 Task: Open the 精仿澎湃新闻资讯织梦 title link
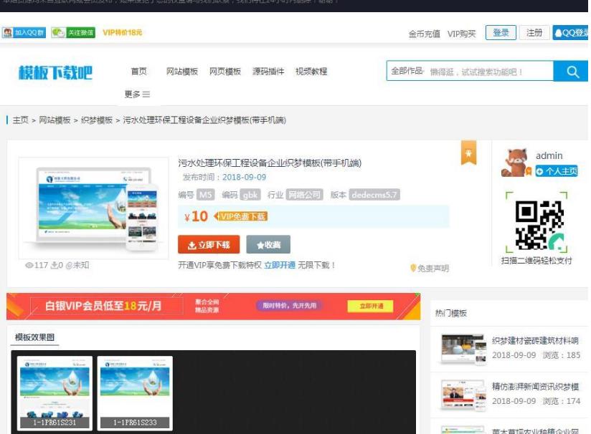coord(535,387)
